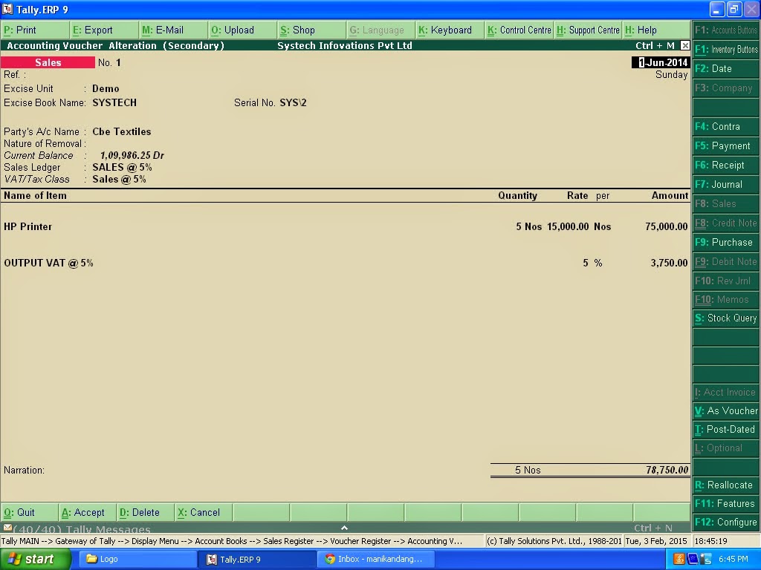This screenshot has width=761, height=570.
Task: Open S: Shop from top bar
Action: pyautogui.click(x=311, y=30)
